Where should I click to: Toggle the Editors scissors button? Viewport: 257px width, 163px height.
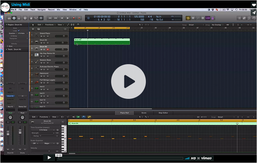[x=41, y=18]
